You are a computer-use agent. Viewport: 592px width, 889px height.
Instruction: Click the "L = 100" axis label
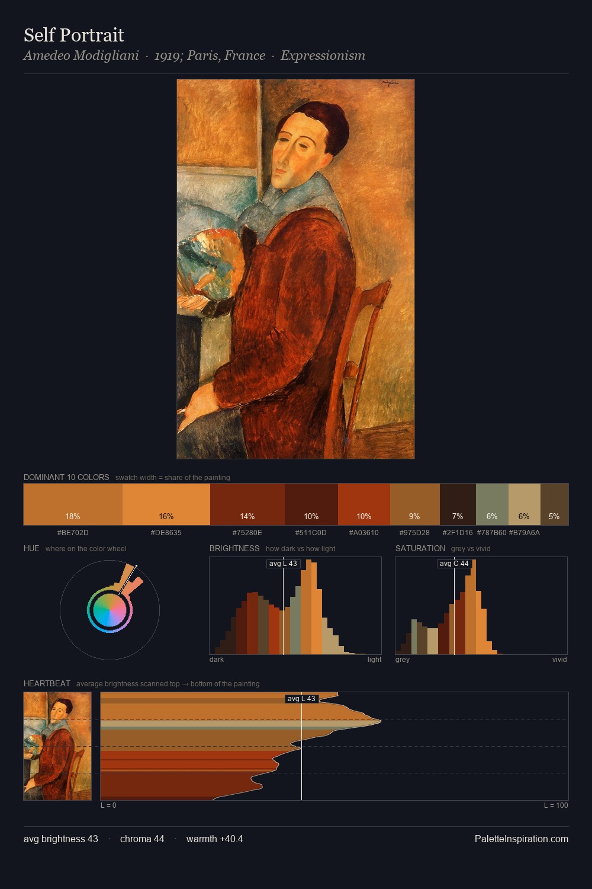(x=556, y=805)
